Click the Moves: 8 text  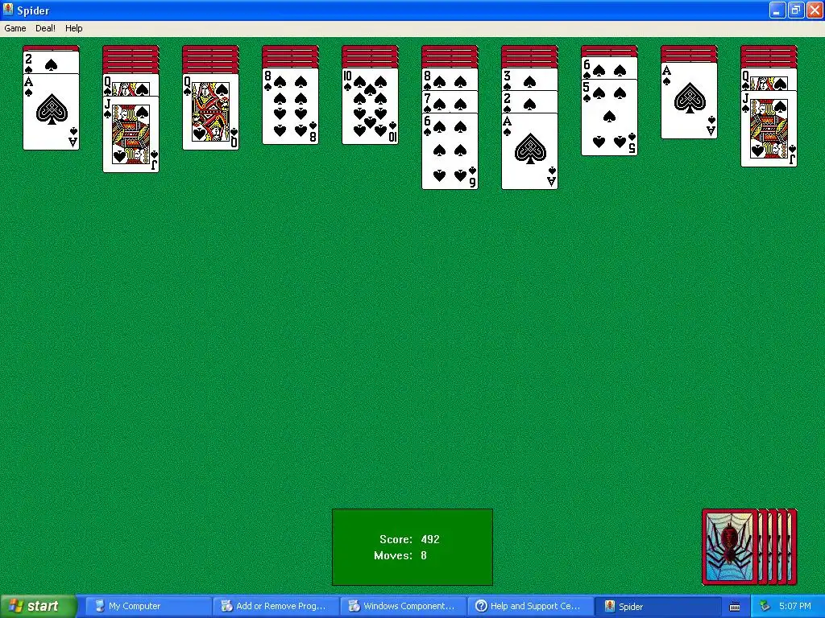click(400, 555)
